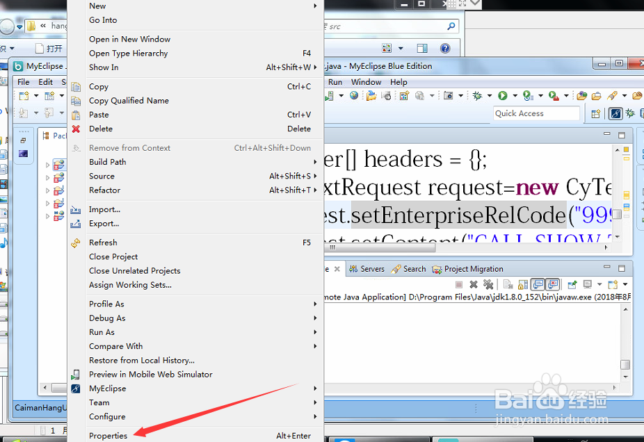Open the Run menu in menu bar
644x442 pixels.
335,82
